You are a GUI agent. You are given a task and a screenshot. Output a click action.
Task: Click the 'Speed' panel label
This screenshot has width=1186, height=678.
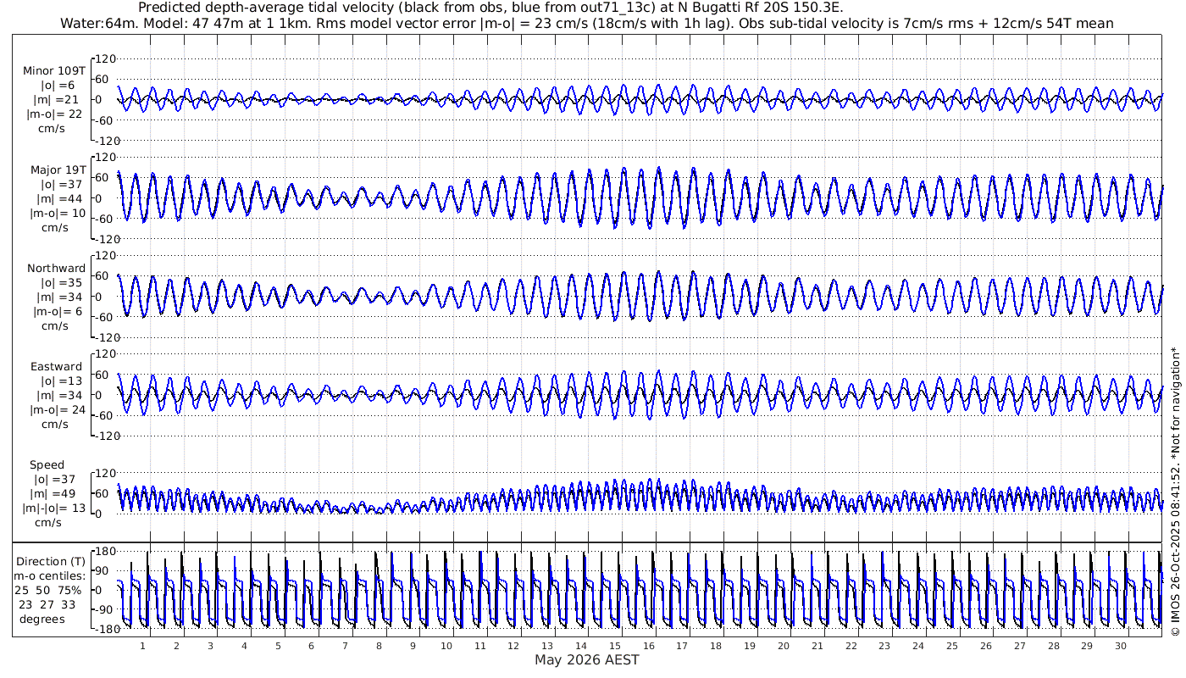[x=47, y=465]
